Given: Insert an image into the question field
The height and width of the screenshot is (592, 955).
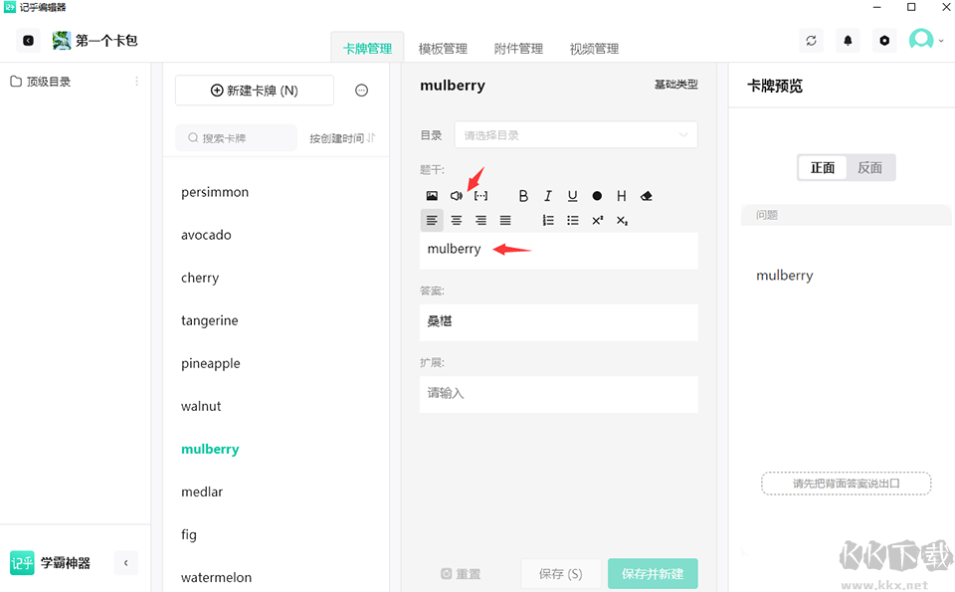Looking at the screenshot, I should click(x=432, y=195).
